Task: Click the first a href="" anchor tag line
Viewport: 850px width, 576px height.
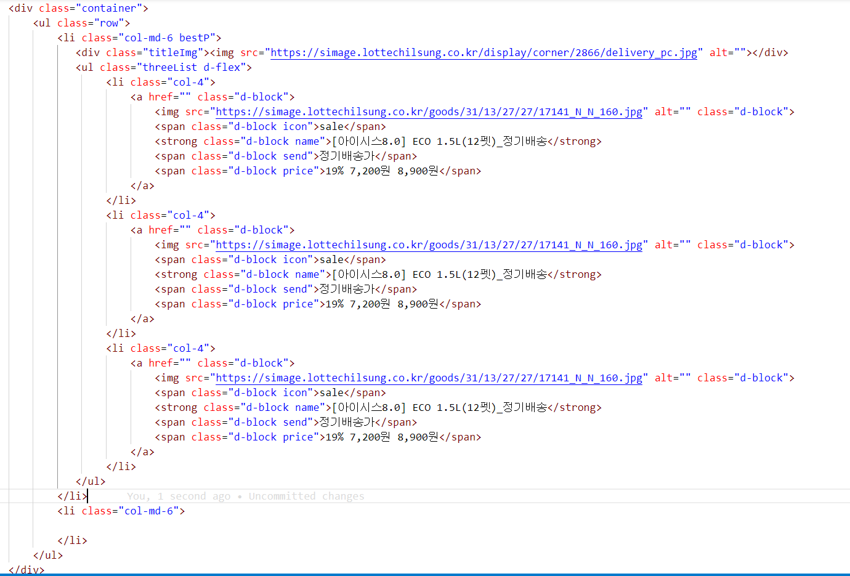Action: [212, 97]
